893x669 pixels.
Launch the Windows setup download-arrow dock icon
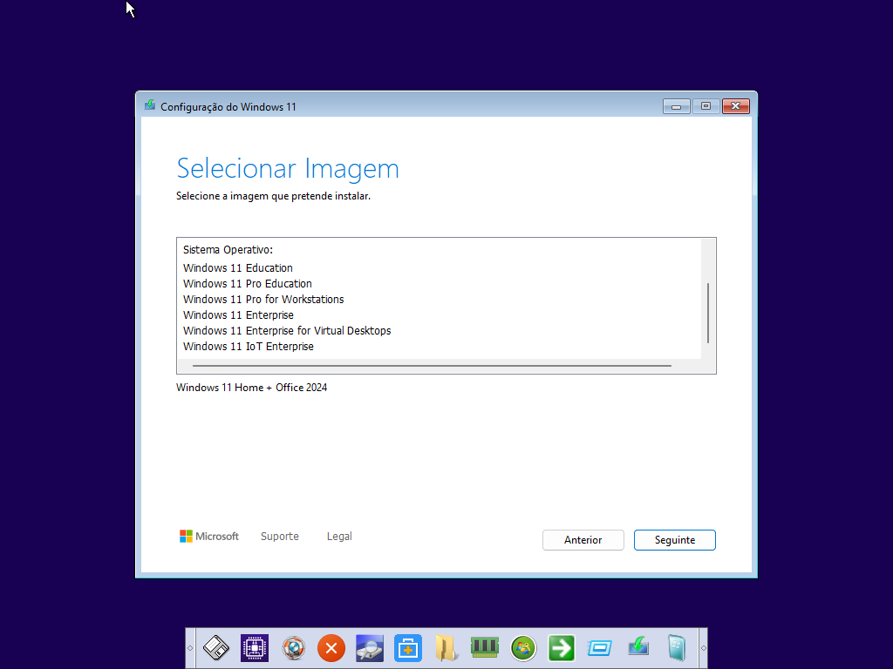pos(637,648)
